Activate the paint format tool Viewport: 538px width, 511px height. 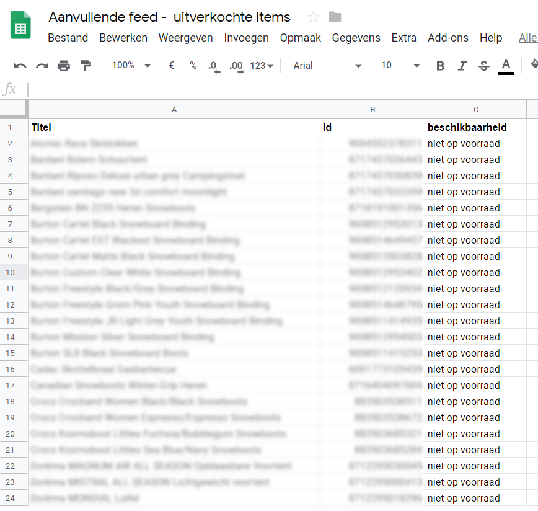coord(86,66)
